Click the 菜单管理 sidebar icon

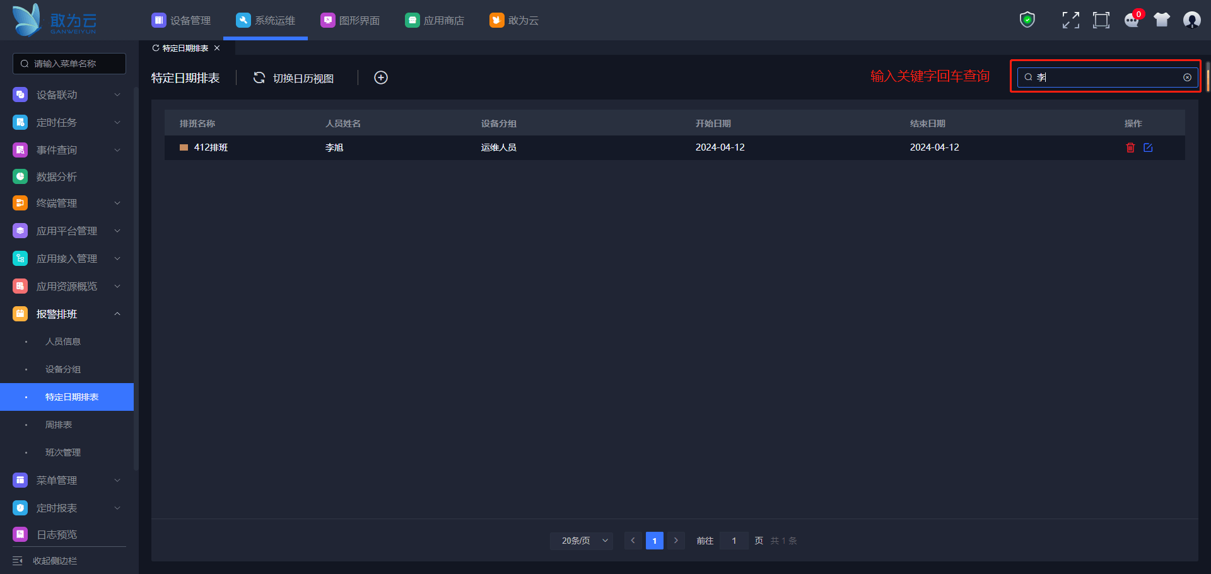pos(20,480)
